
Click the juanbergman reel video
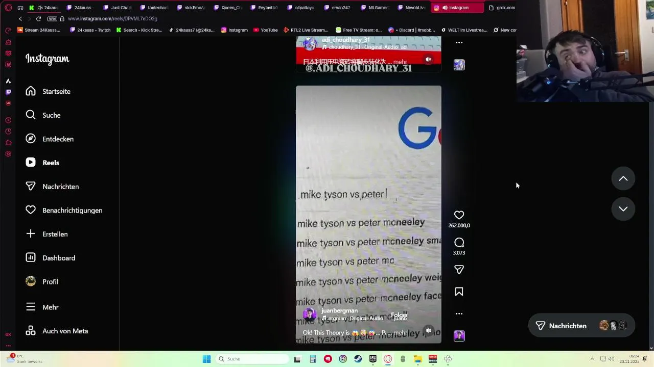click(368, 215)
